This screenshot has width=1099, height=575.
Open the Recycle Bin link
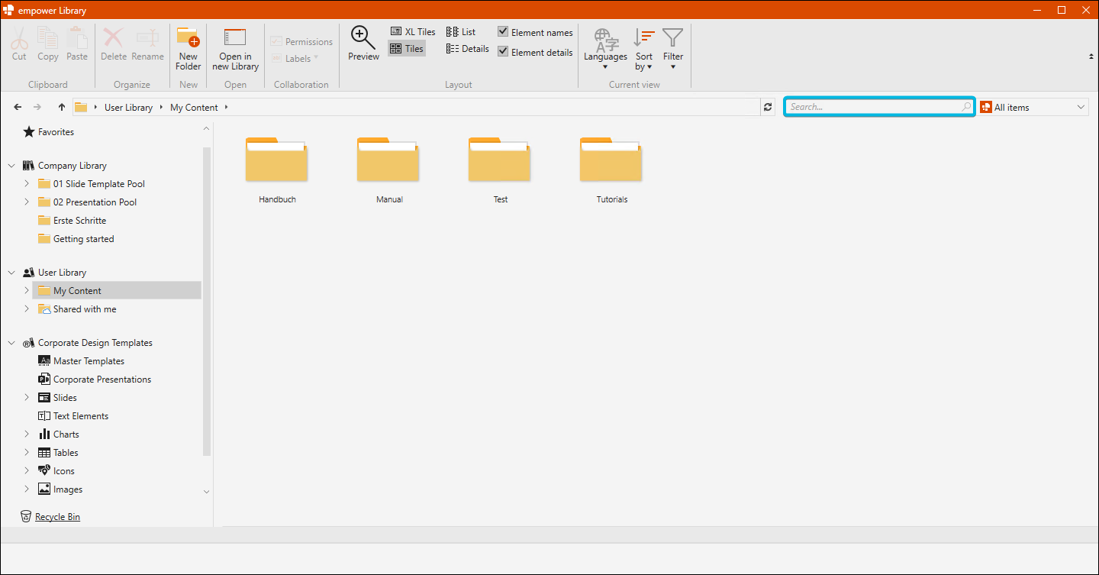57,517
